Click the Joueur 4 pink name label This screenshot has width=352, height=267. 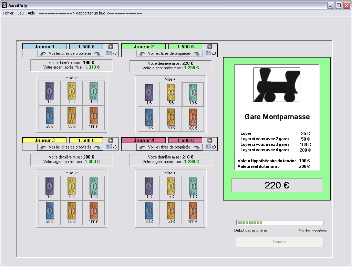(144, 140)
